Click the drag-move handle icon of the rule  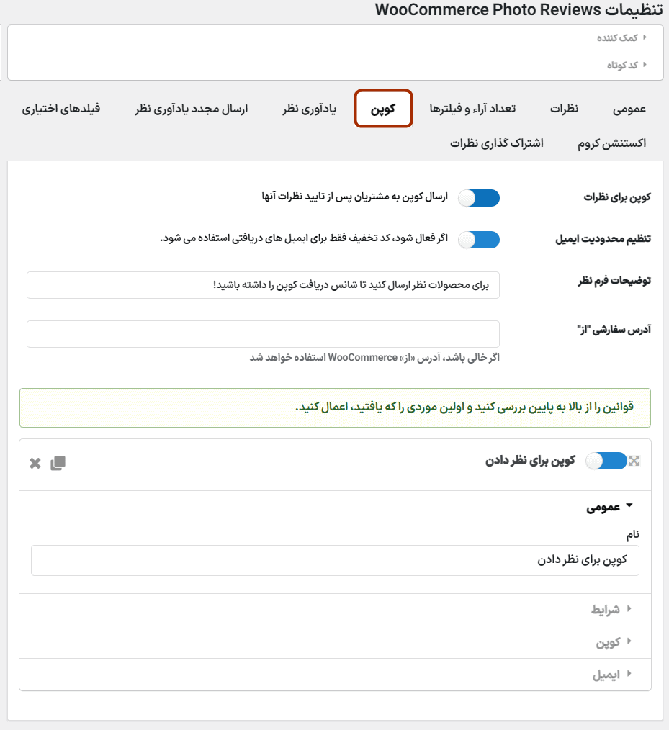pos(634,461)
